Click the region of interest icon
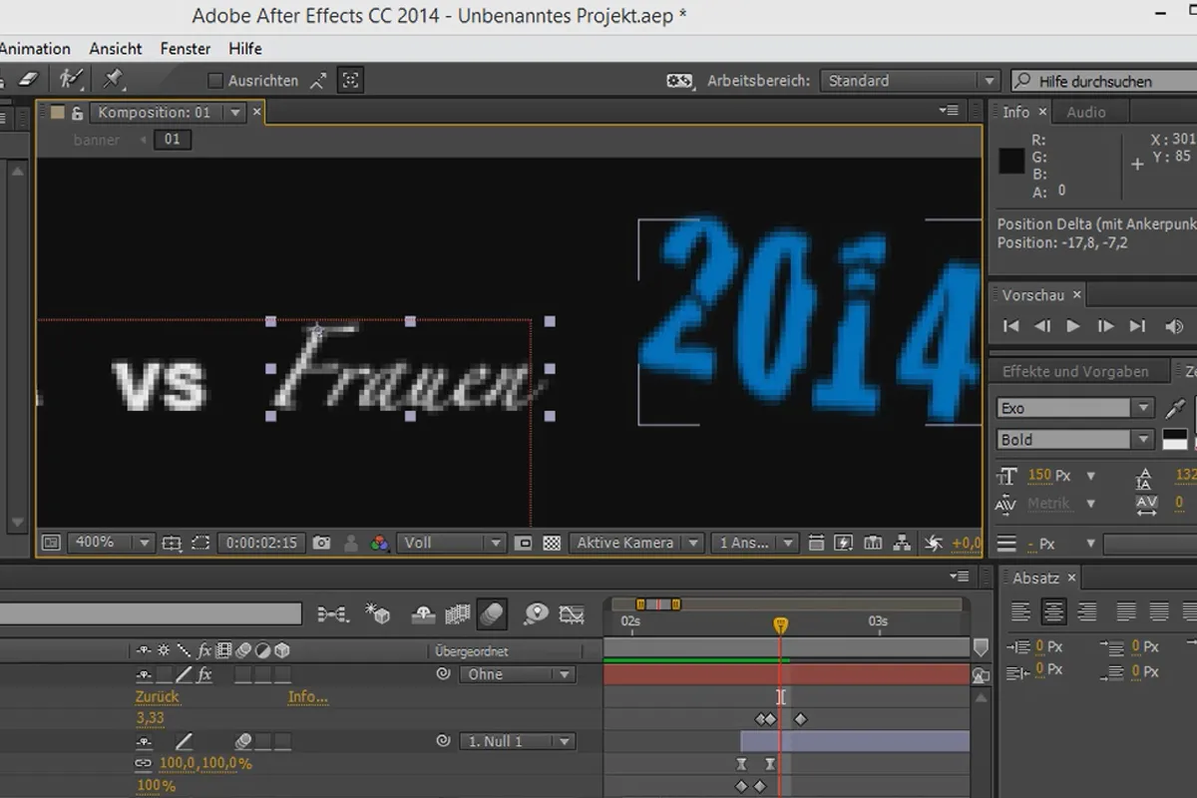Image resolution: width=1197 pixels, height=798 pixels. 200,543
